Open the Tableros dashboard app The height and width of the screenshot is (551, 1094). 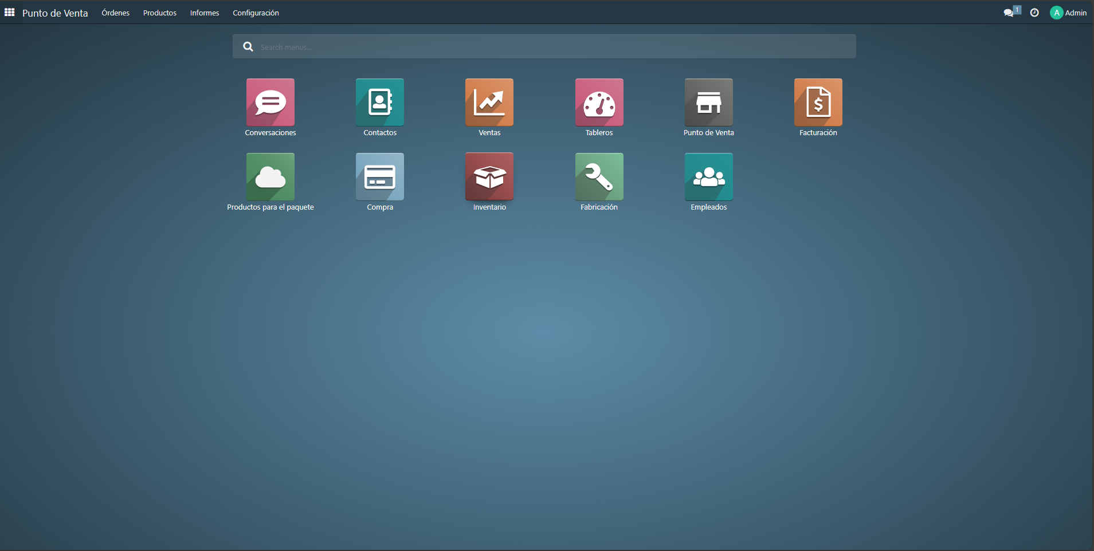pyautogui.click(x=599, y=103)
